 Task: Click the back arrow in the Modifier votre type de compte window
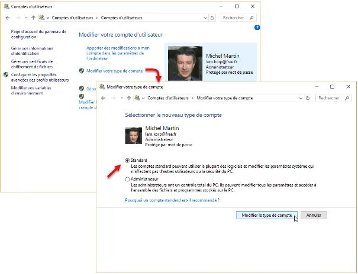pyautogui.click(x=104, y=97)
